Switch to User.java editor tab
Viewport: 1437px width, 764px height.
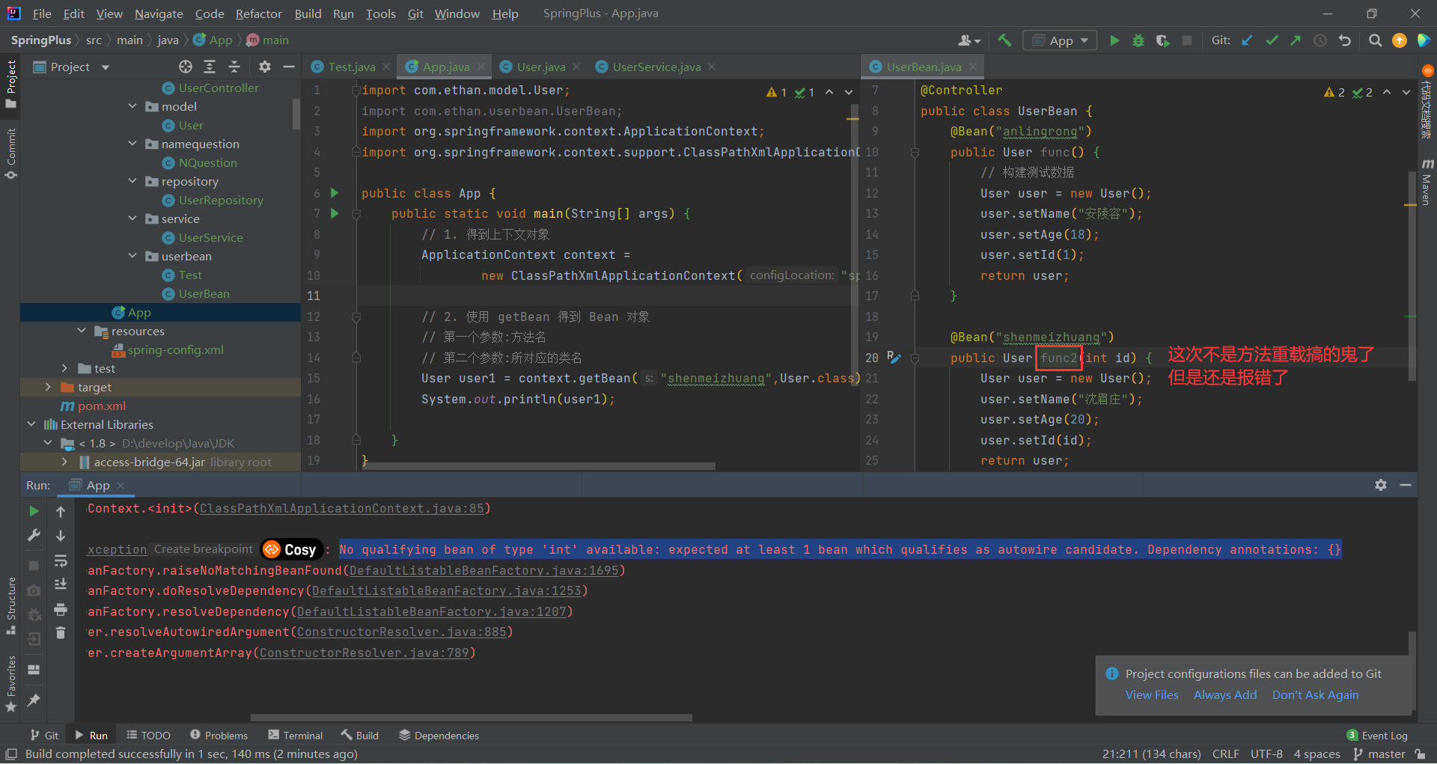[540, 67]
